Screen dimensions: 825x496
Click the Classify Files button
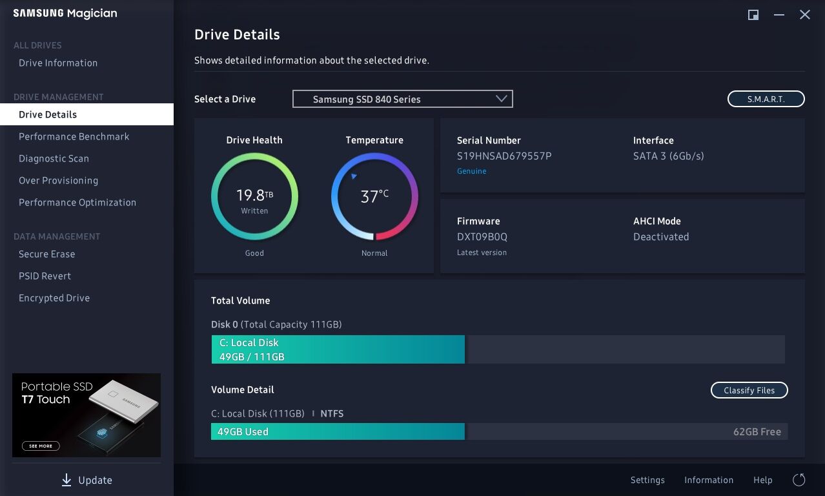point(749,390)
